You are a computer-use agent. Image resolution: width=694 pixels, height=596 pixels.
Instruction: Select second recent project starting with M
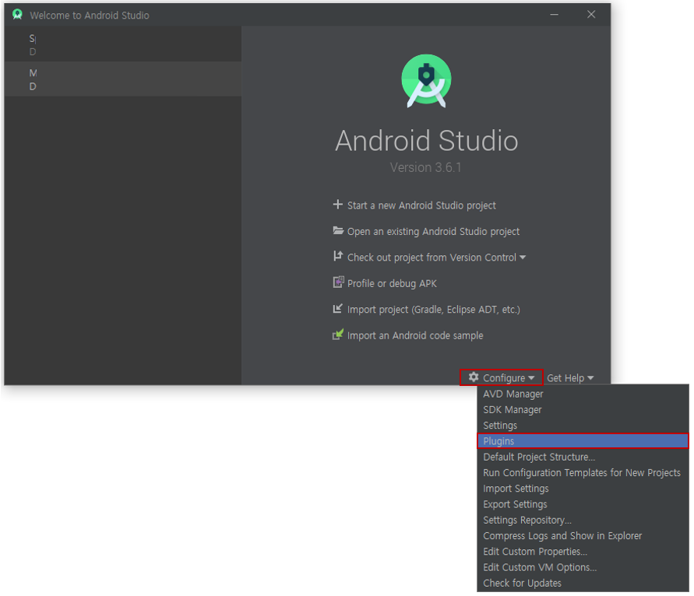(x=123, y=79)
